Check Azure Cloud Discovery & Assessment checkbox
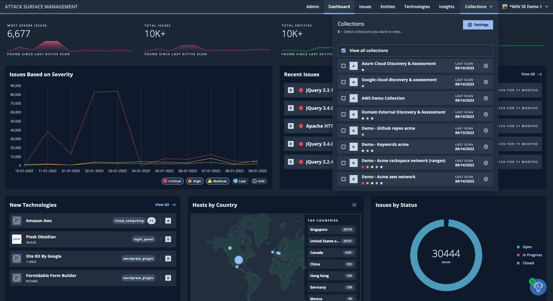 [343, 66]
